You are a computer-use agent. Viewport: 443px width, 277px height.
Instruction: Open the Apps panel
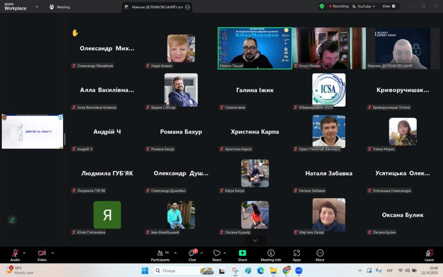coord(297,254)
